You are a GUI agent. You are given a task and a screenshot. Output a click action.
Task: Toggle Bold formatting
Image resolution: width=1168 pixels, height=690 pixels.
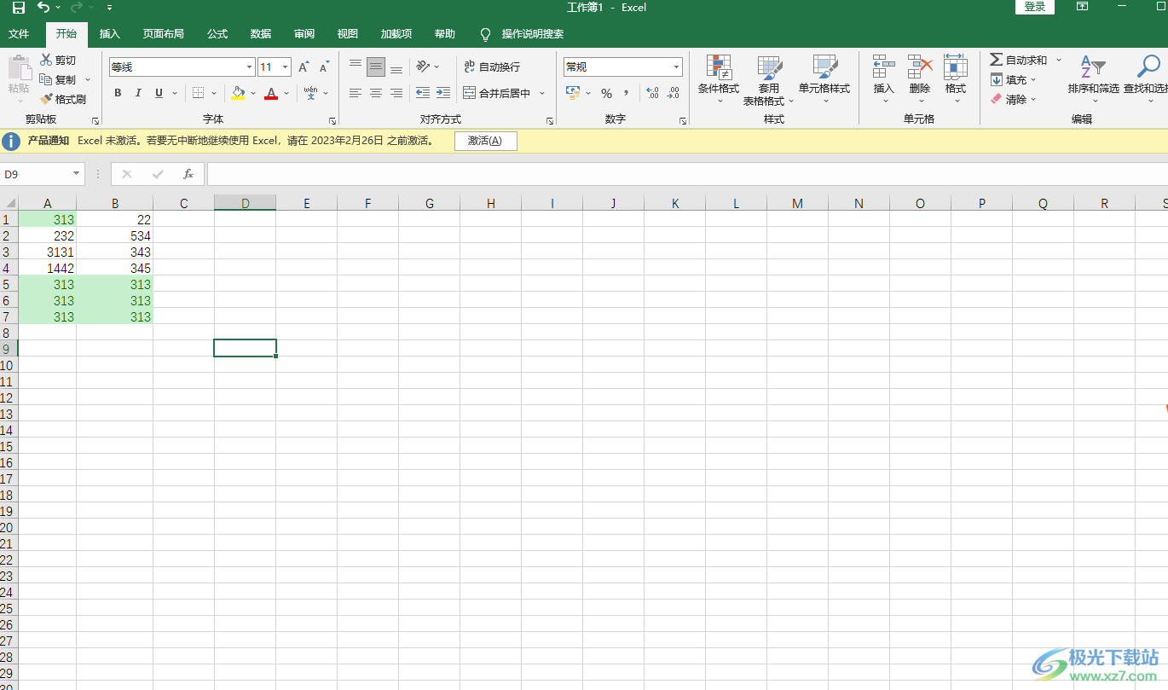click(x=118, y=93)
